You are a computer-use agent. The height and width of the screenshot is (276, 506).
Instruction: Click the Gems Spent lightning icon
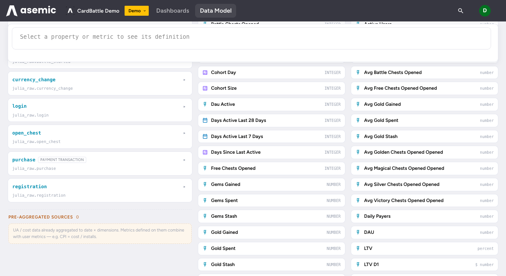pyautogui.click(x=205, y=200)
